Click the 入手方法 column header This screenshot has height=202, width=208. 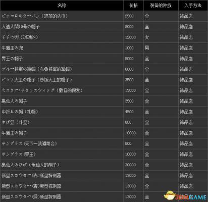click(193, 6)
